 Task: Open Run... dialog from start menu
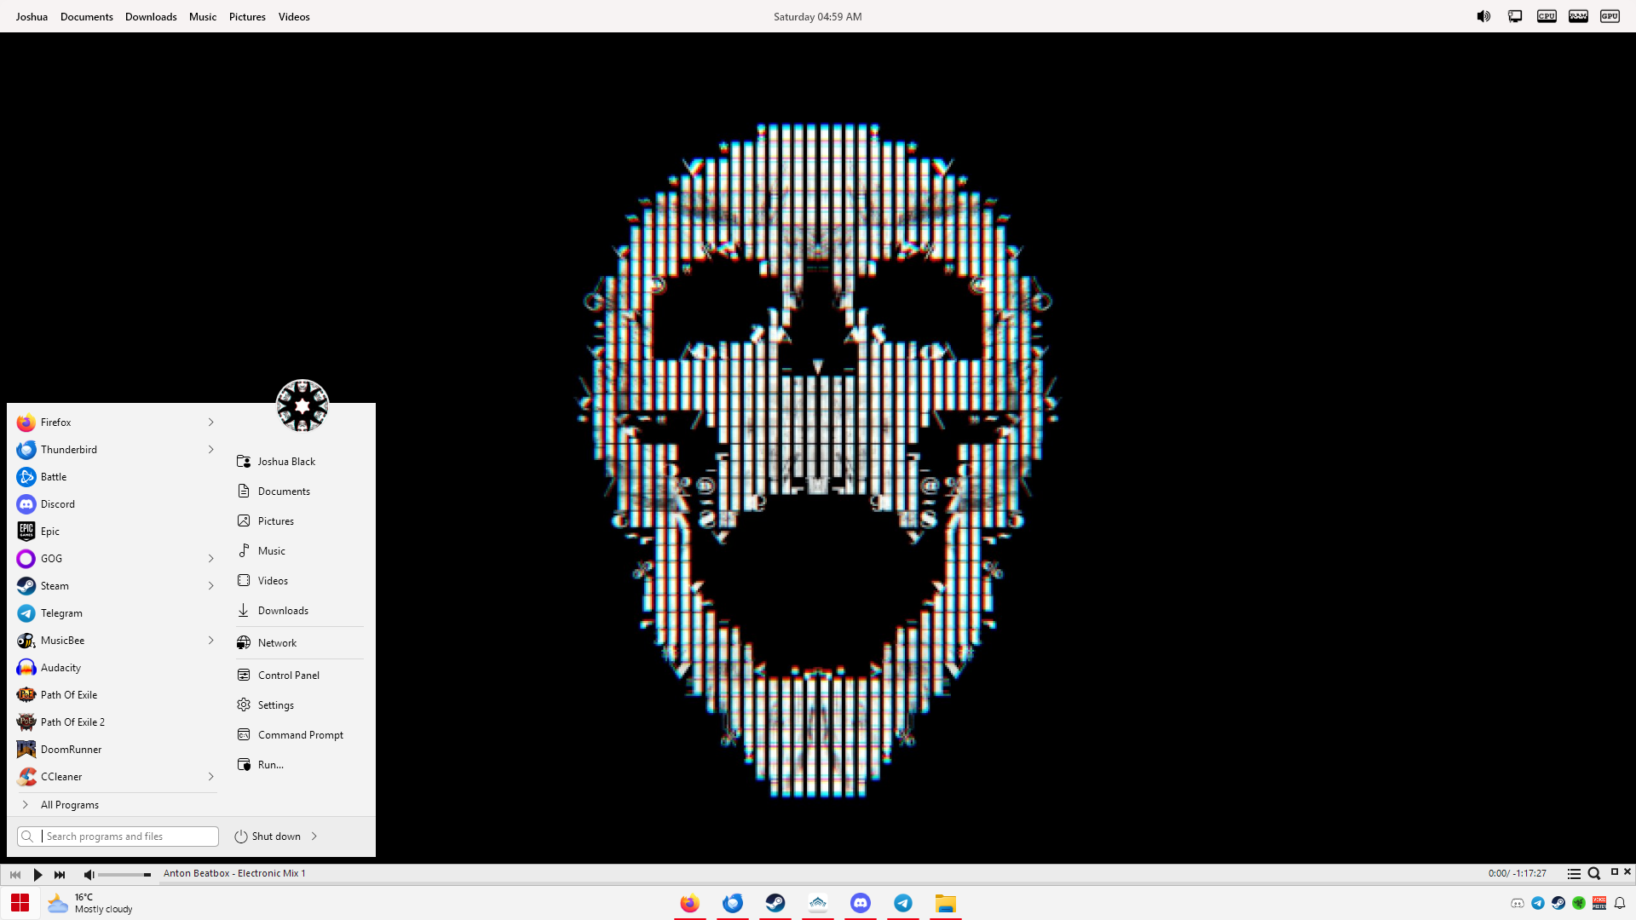click(299, 765)
